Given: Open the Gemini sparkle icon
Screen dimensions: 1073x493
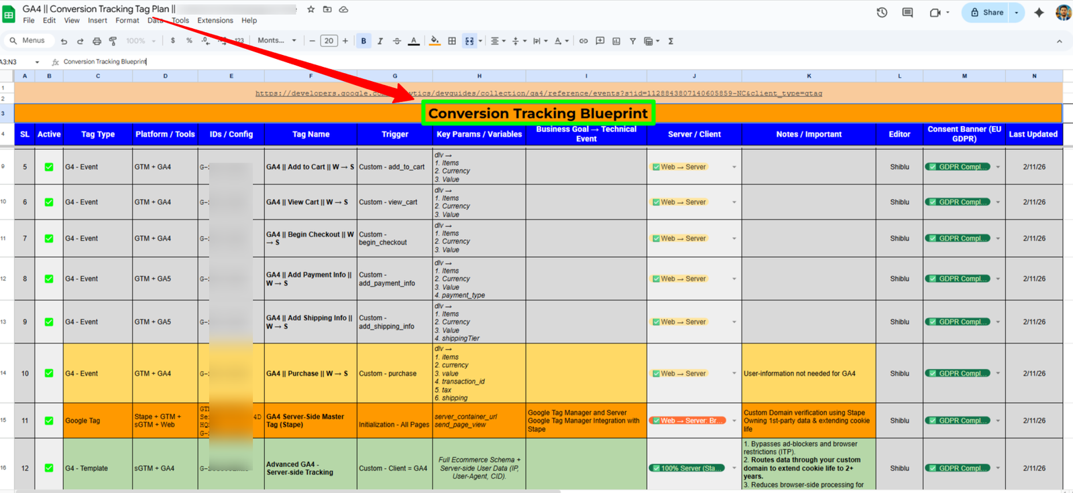Looking at the screenshot, I should click(1039, 12).
